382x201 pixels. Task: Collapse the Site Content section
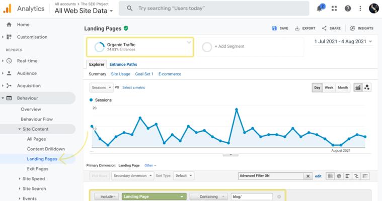[x=20, y=129]
